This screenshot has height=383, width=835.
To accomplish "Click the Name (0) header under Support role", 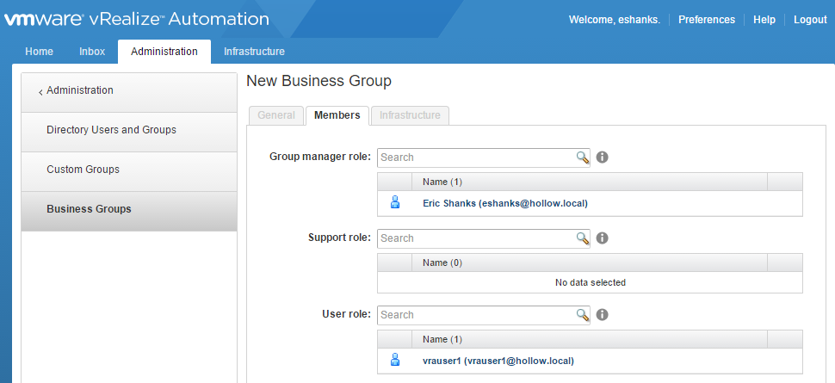I will pos(590,263).
